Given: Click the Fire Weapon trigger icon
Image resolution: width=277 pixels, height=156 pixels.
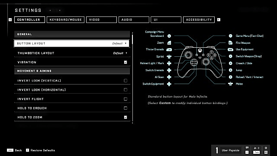Looking at the screenshot, I should (230, 42).
